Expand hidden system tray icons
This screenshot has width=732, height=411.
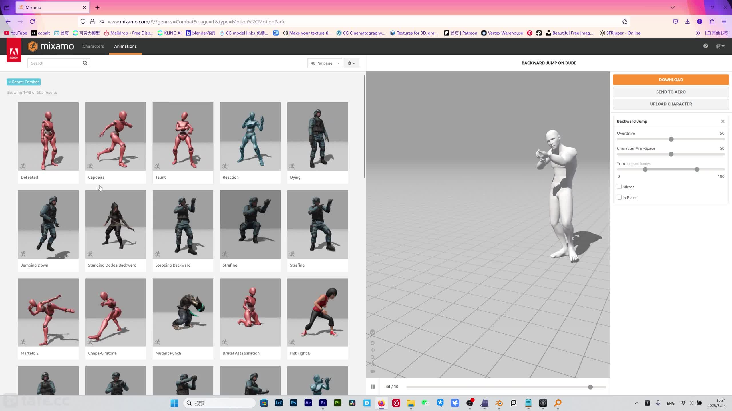(636, 403)
